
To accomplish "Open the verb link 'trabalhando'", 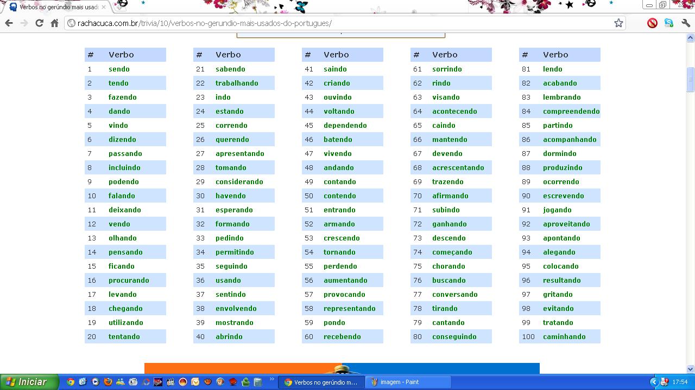I will pyautogui.click(x=237, y=83).
